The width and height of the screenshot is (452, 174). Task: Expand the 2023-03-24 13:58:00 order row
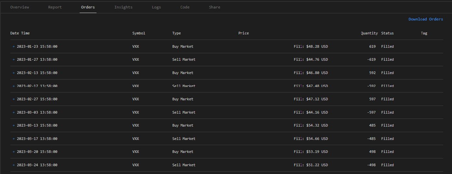pos(14,165)
